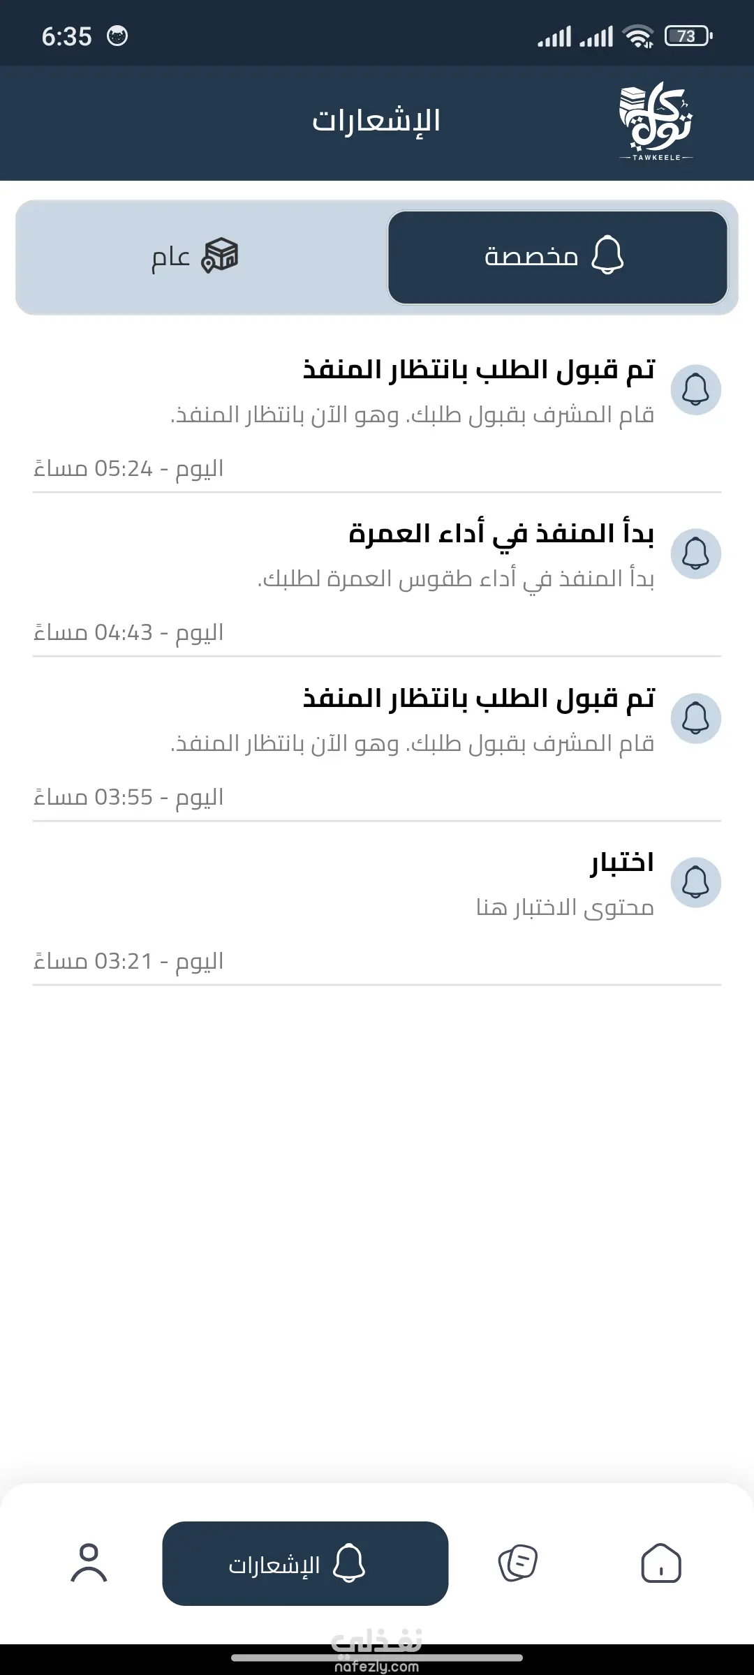The width and height of the screenshot is (754, 1675).
Task: Tap the battery indicator in status bar
Action: click(688, 36)
